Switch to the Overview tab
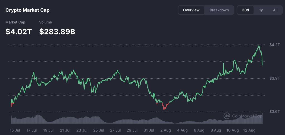 (x=191, y=10)
